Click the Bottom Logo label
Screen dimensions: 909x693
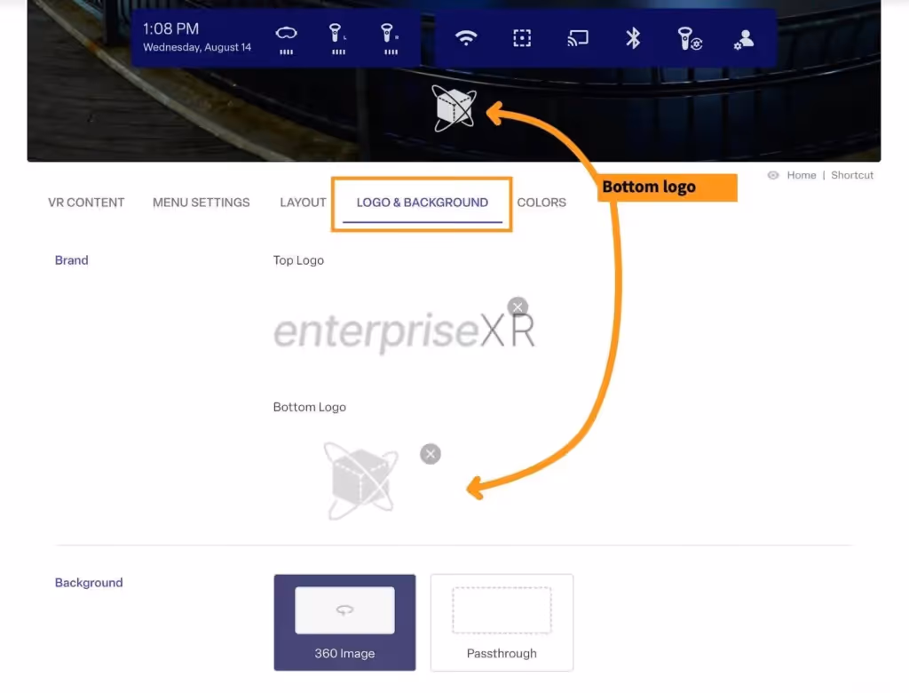310,407
